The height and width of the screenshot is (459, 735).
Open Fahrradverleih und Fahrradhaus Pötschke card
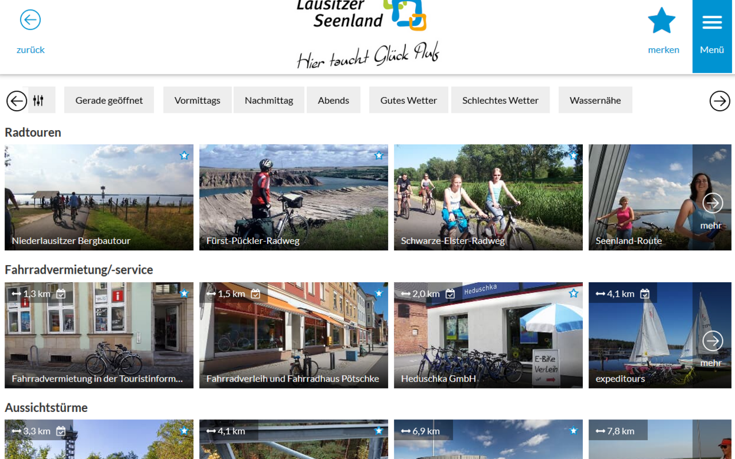(293, 335)
